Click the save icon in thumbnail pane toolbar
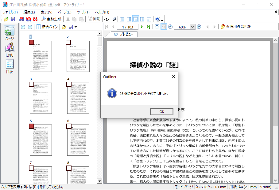Screen dimensions: 279x190 point(71,27)
